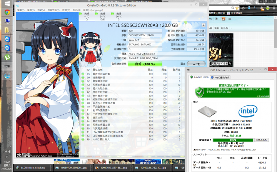Open the 語言(L)(Language) menu
The width and height of the screenshot is (277, 172).
tap(93, 10)
